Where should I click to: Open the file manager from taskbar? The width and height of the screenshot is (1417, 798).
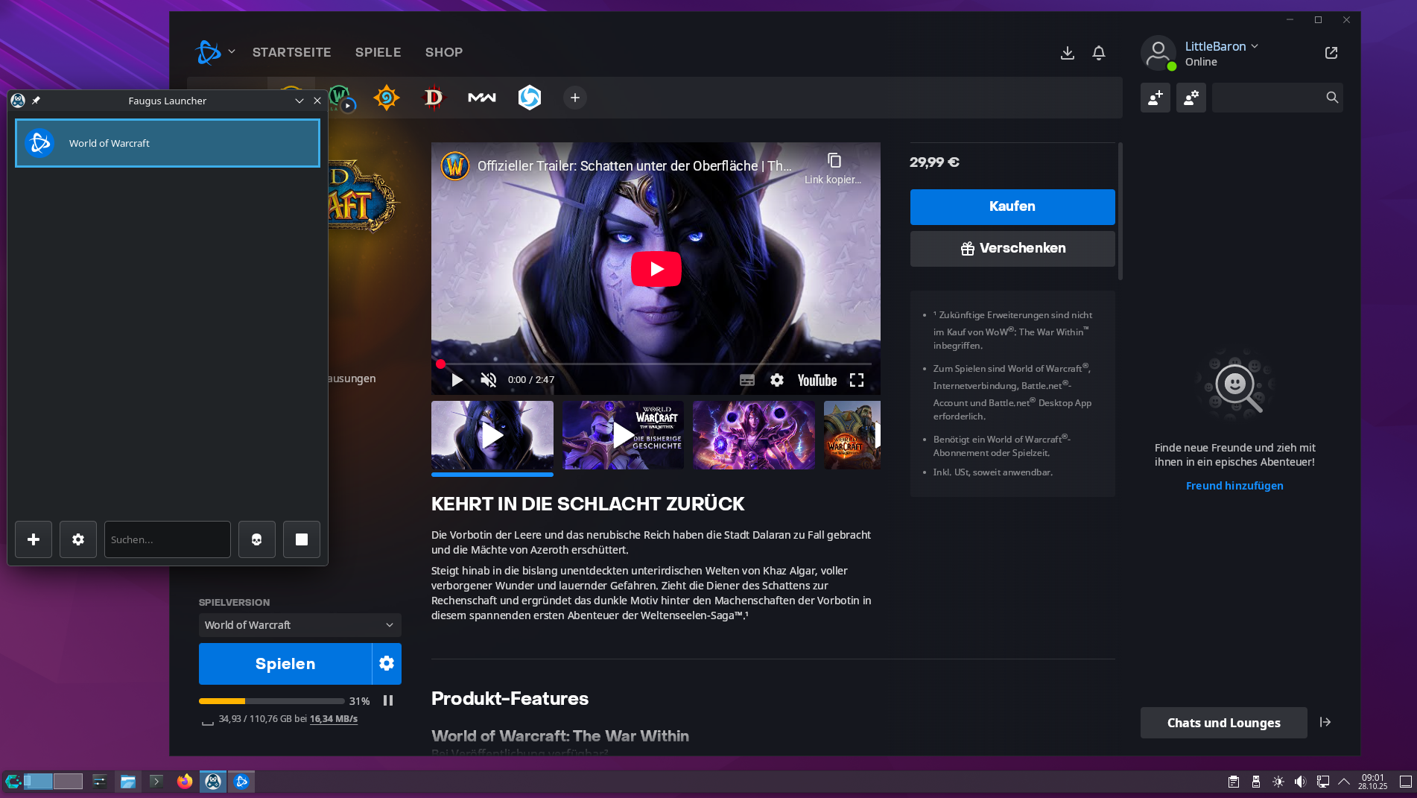point(127,782)
